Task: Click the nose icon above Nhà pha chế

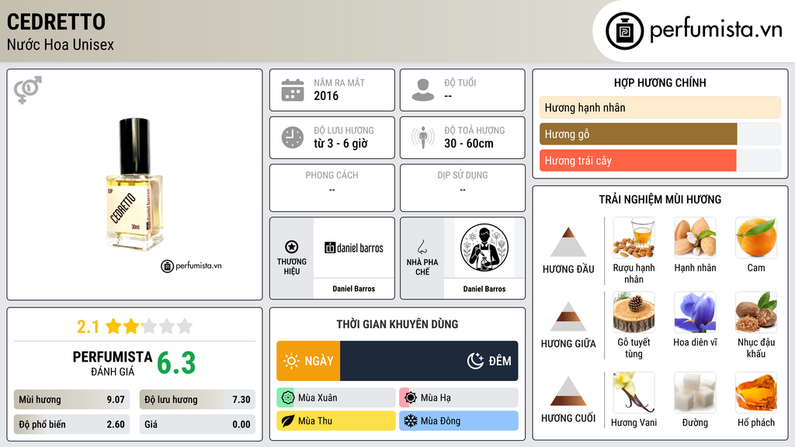Action: click(x=422, y=247)
